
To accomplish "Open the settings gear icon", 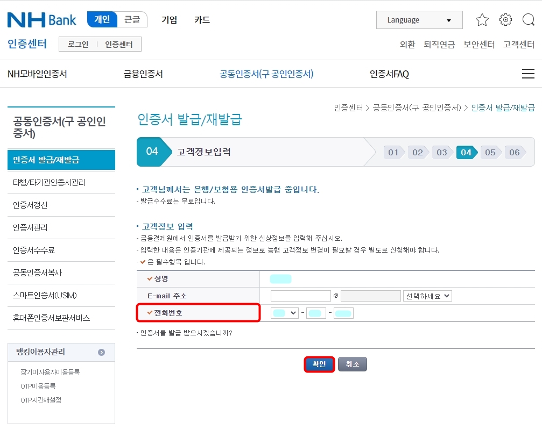I will click(x=505, y=19).
